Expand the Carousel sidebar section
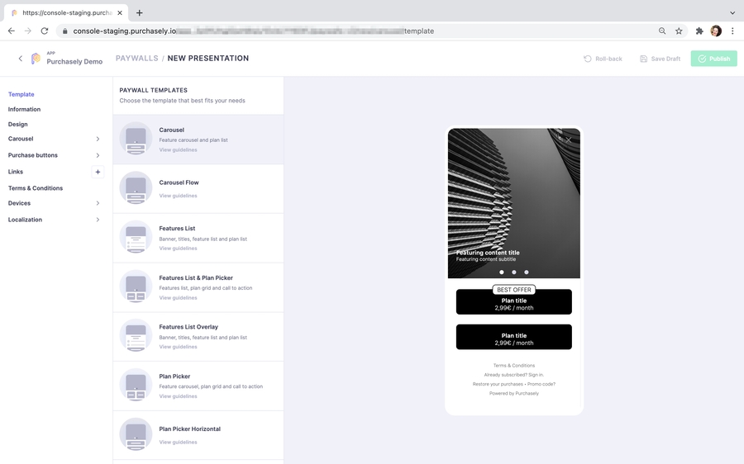Viewport: 744px width, 464px height. click(98, 139)
